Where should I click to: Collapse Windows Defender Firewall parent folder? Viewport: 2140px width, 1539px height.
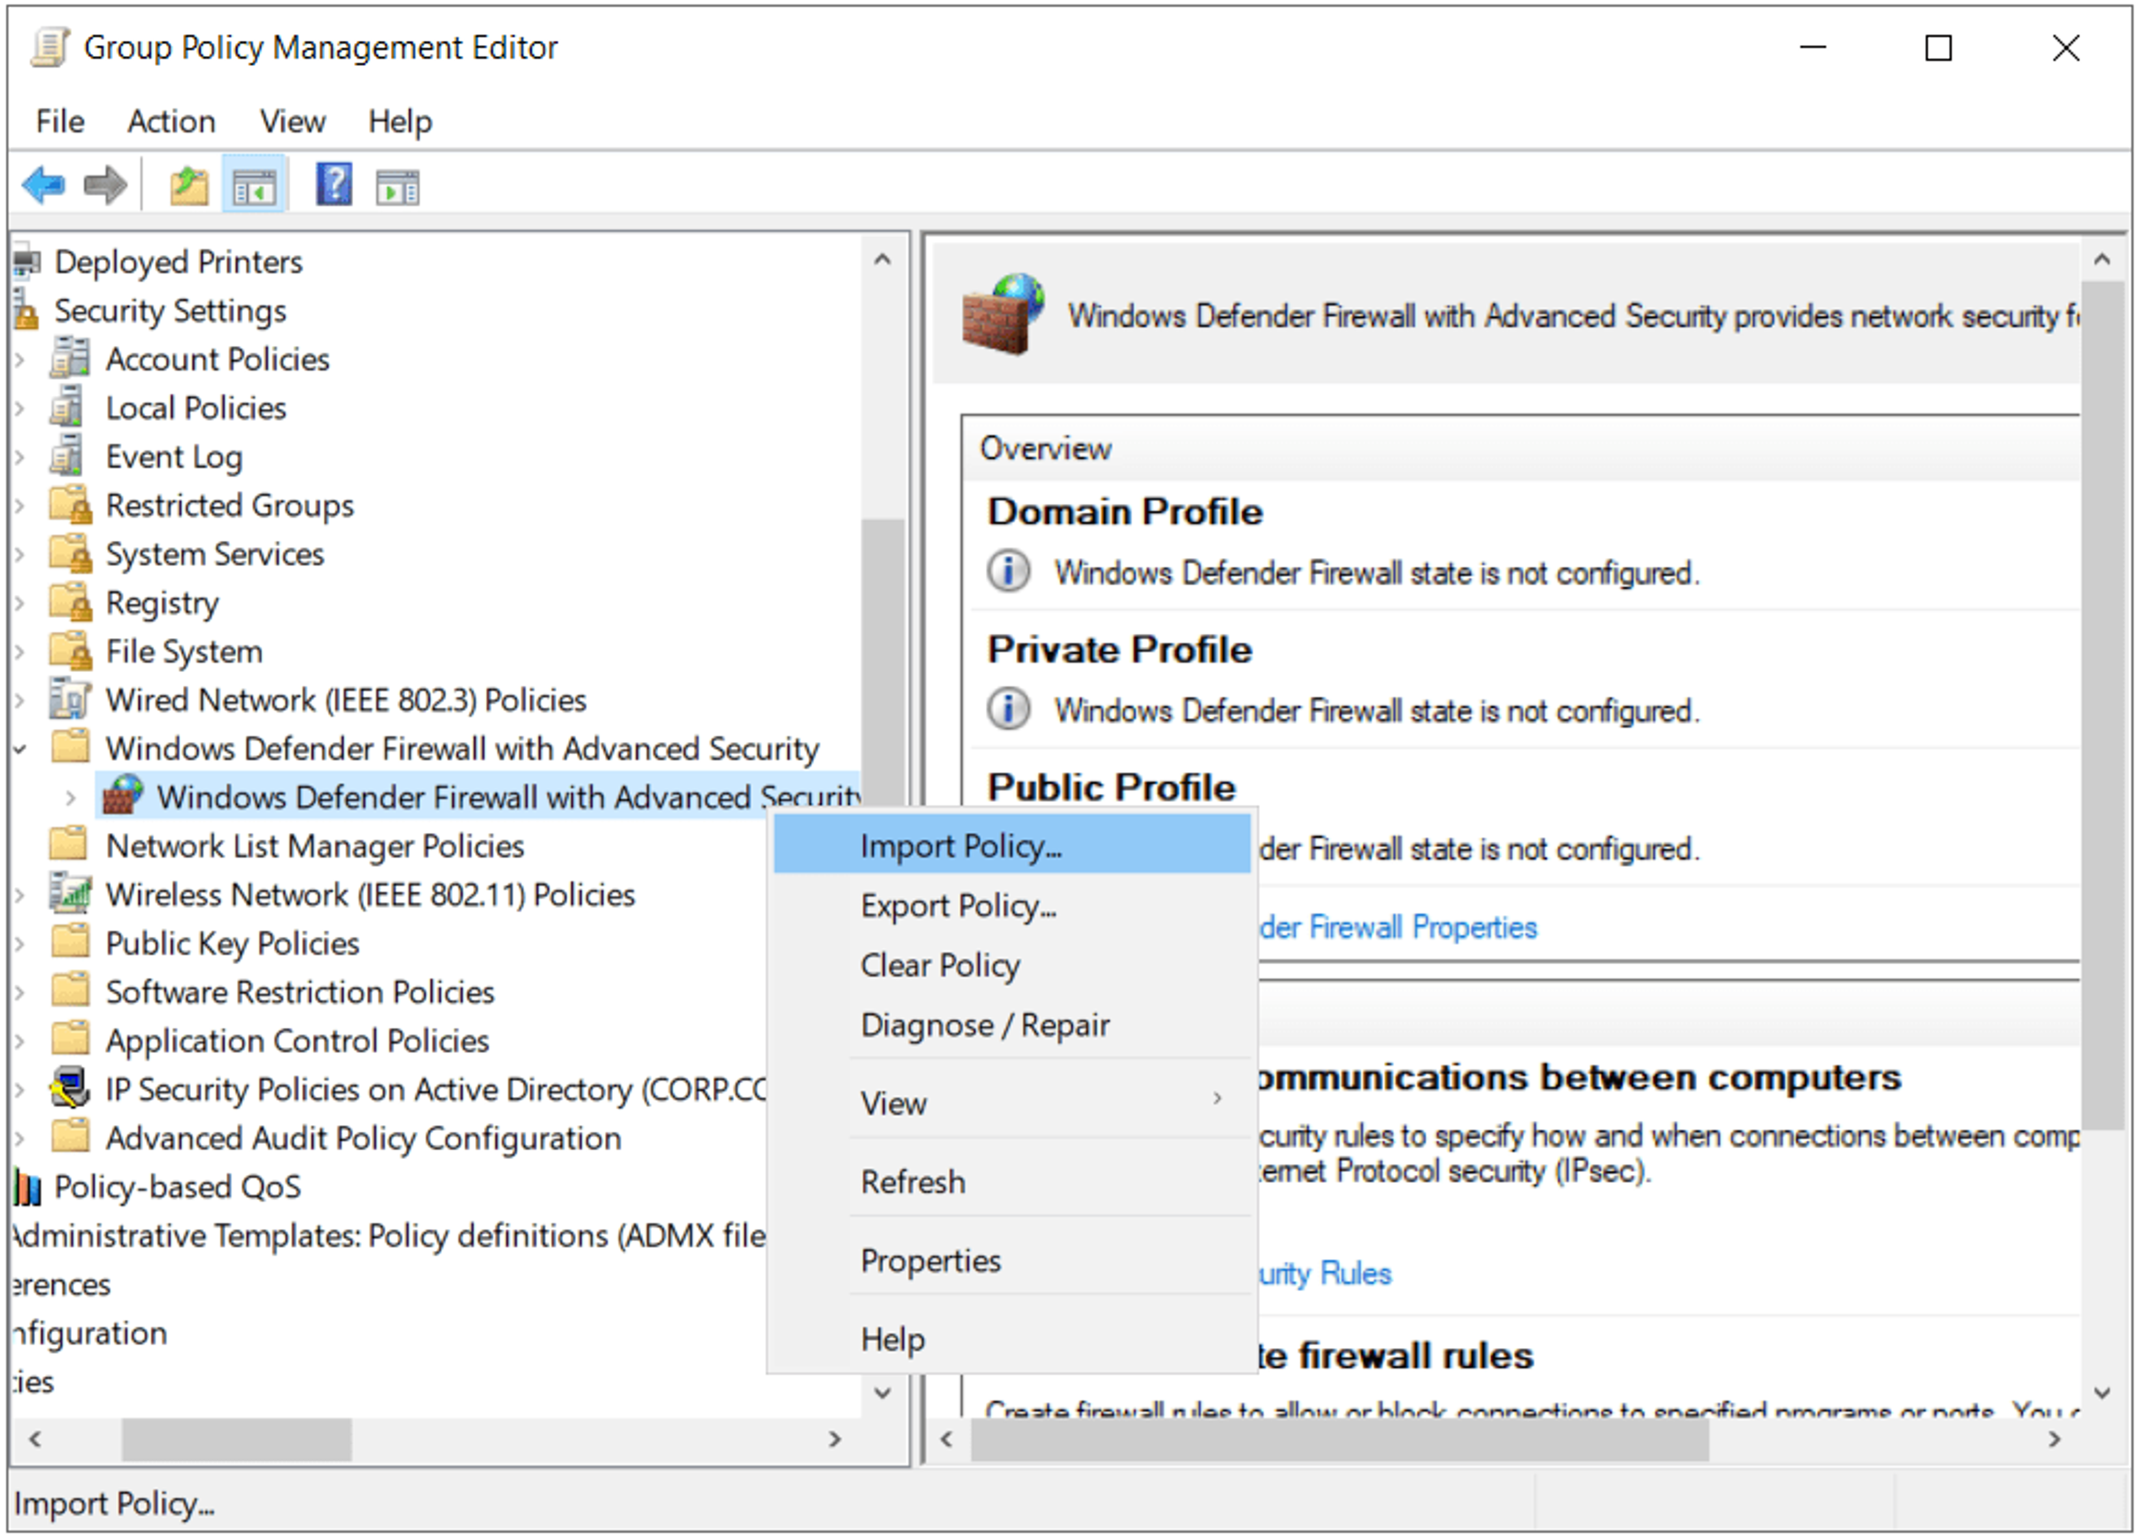[20, 750]
